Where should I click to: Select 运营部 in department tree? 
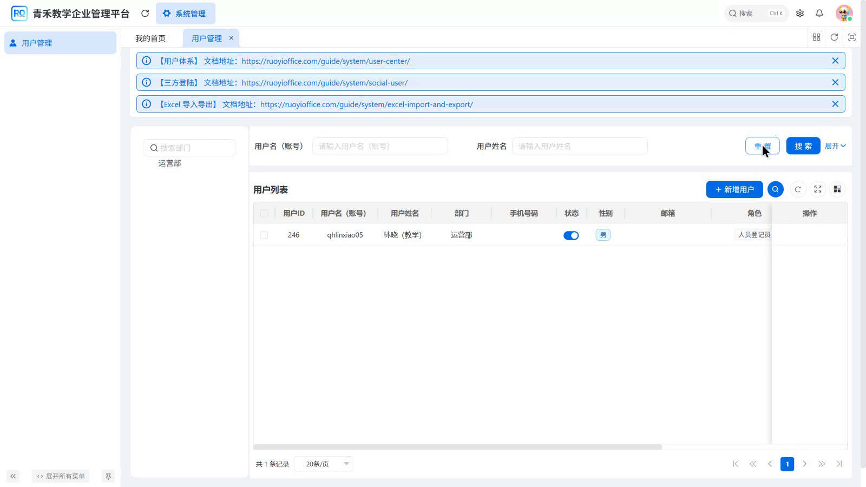pos(170,163)
